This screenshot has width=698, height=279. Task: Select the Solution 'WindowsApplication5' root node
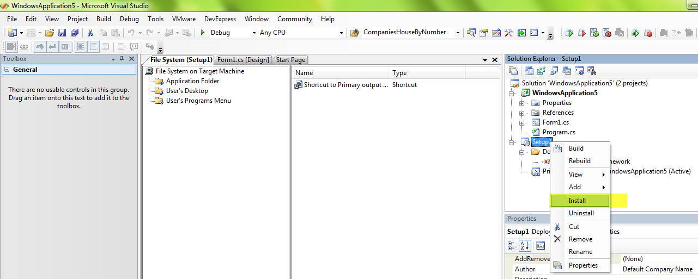[584, 83]
